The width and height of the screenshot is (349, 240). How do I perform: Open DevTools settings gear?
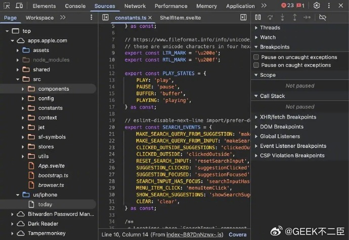point(317,6)
